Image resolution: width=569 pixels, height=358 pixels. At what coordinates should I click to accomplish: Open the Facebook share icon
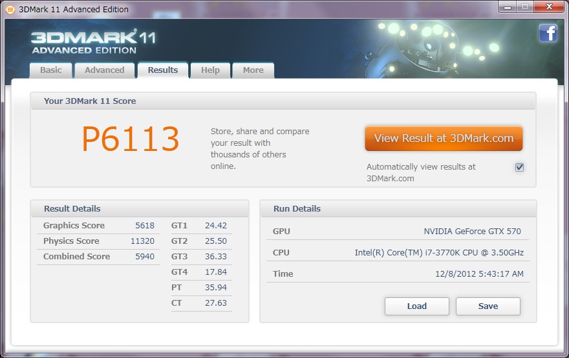[x=548, y=34]
